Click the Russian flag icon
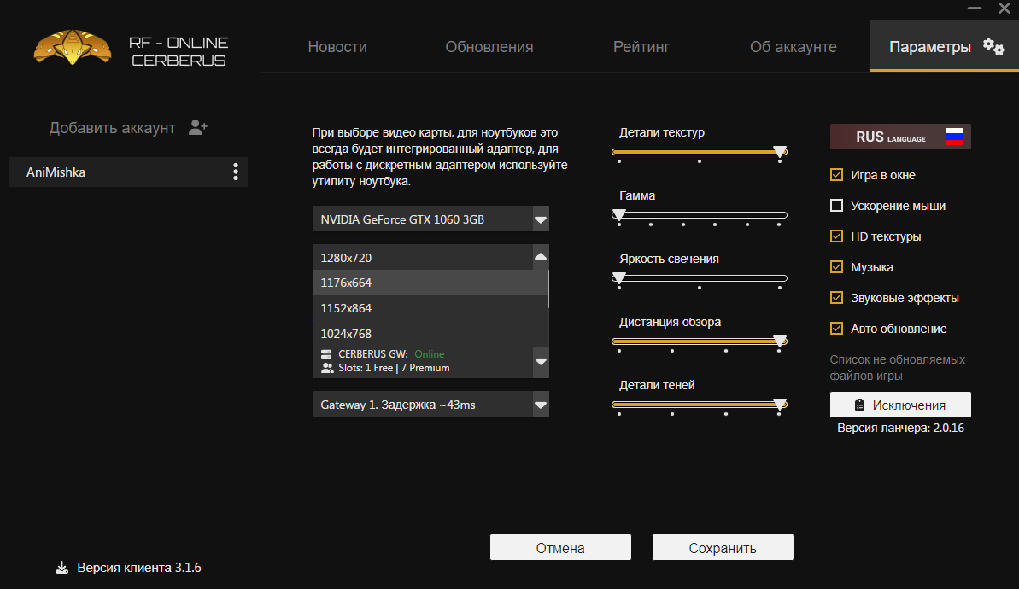Image resolution: width=1019 pixels, height=589 pixels. click(953, 137)
